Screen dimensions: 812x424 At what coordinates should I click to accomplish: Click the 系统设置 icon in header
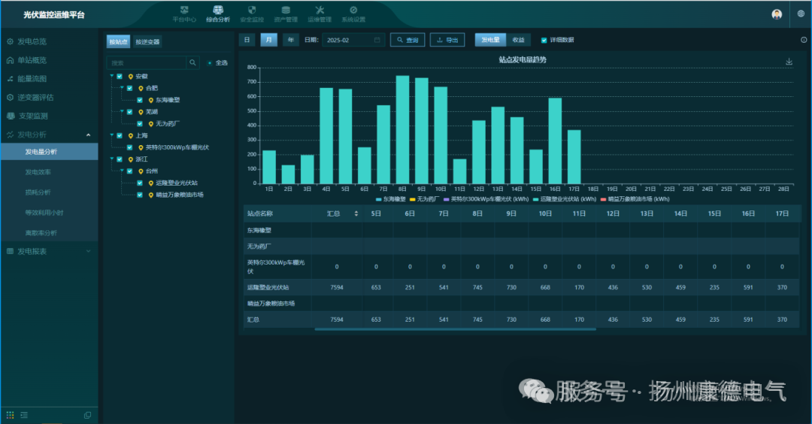coord(353,10)
